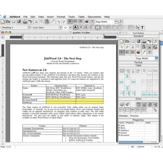Click the gears icon in Extra section
Screen dimensions: 163x163
[155, 110]
